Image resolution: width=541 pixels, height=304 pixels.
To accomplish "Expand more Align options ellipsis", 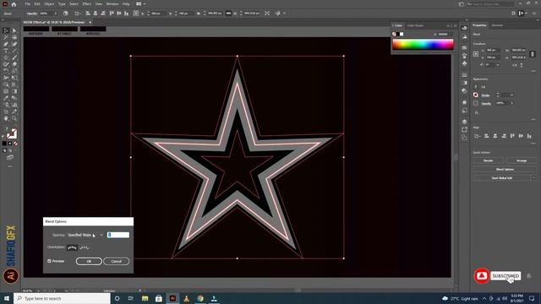I will [533, 144].
